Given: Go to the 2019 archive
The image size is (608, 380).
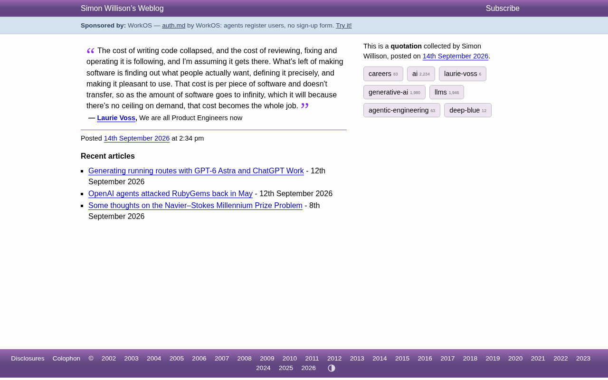Looking at the screenshot, I should click(x=493, y=359).
